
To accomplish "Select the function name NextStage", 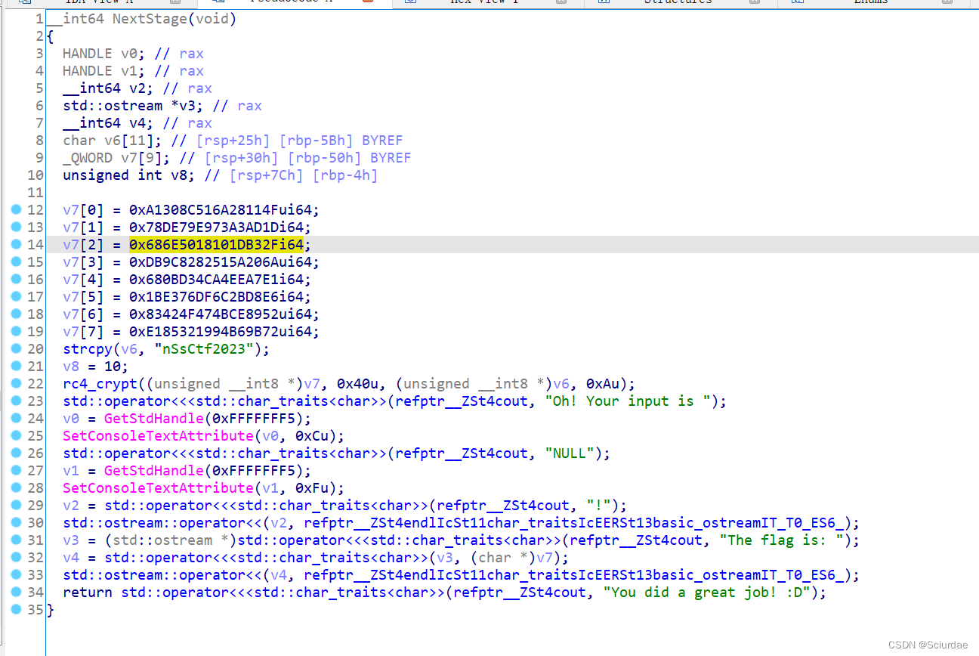I will click(149, 18).
